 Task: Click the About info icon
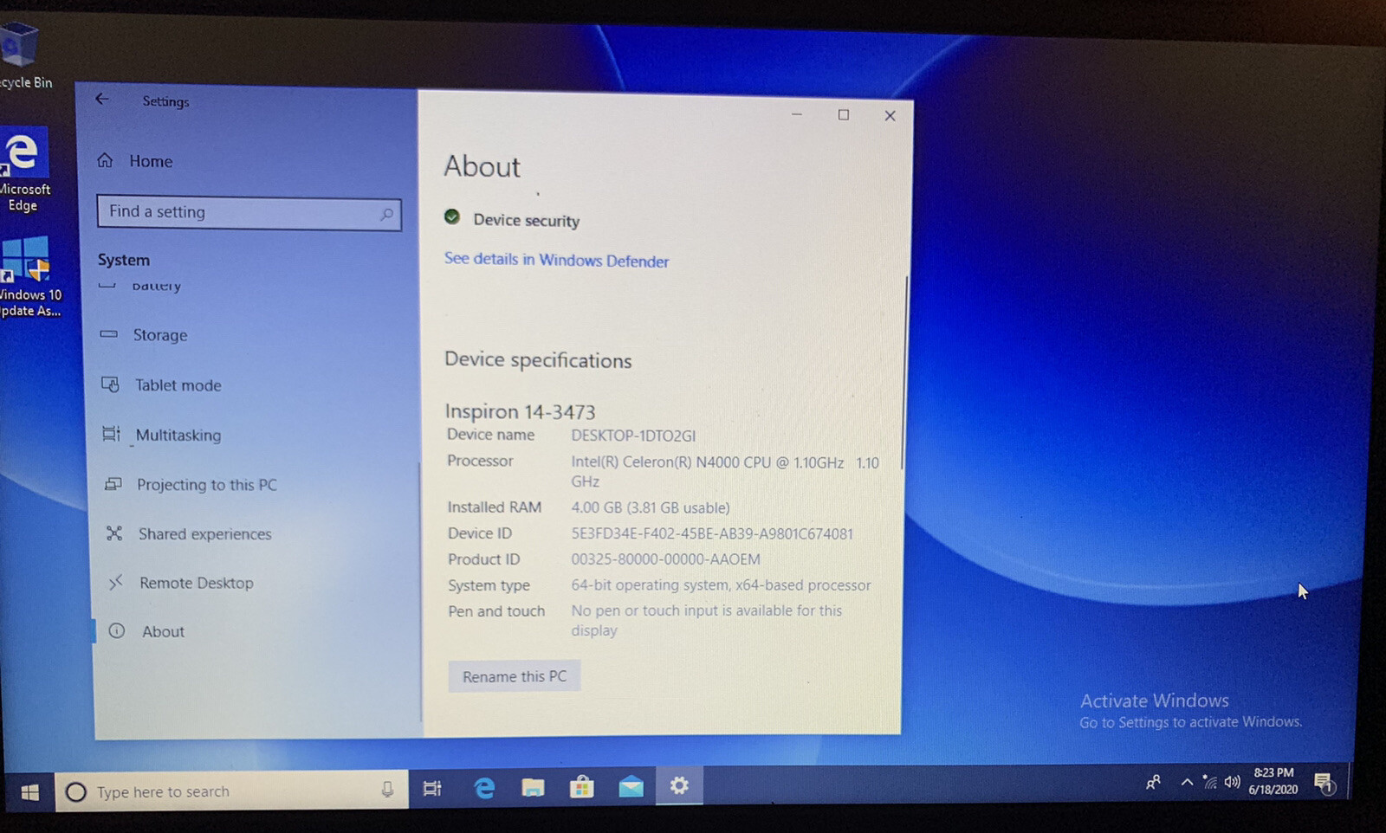(116, 630)
